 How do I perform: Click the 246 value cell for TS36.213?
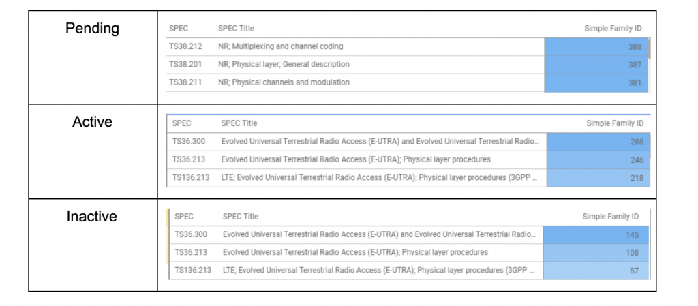(598, 160)
